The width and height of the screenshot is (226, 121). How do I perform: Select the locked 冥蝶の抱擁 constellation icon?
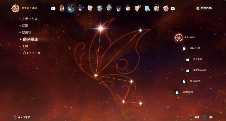[177, 92]
